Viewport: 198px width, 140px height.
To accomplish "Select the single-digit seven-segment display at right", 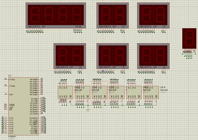I will click(x=189, y=38).
